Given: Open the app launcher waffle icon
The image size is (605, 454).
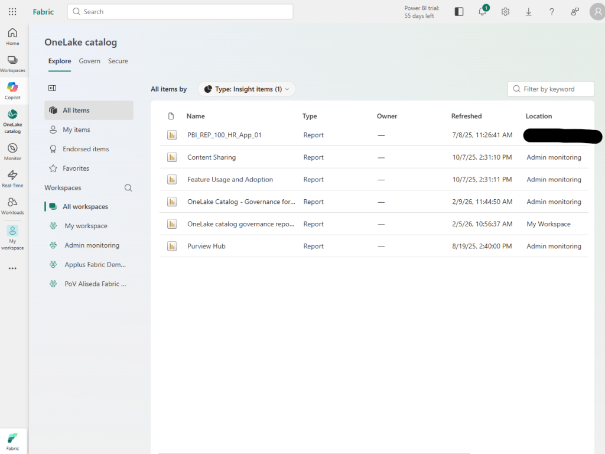Looking at the screenshot, I should [x=12, y=12].
